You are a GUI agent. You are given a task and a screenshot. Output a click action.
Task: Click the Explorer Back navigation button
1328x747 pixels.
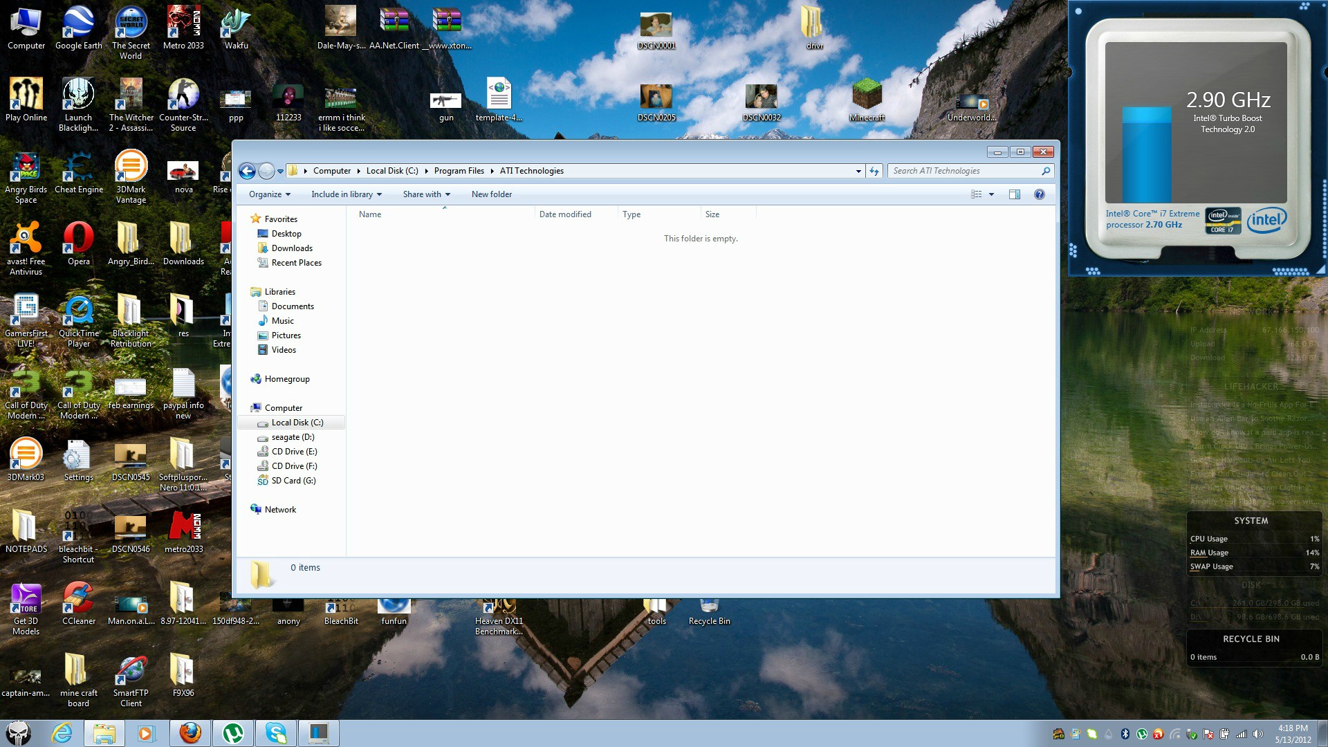pos(247,171)
